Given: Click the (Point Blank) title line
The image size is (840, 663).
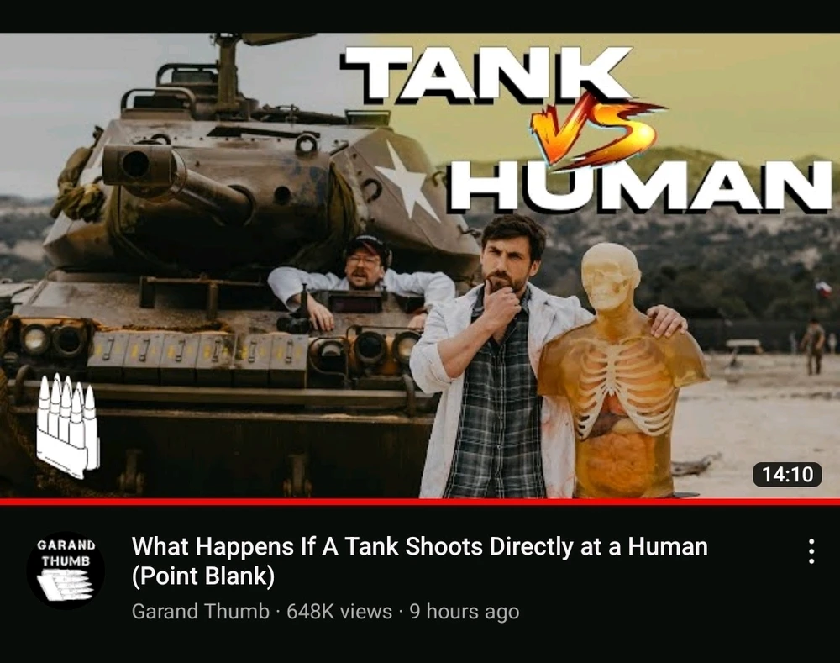Looking at the screenshot, I should (x=203, y=576).
